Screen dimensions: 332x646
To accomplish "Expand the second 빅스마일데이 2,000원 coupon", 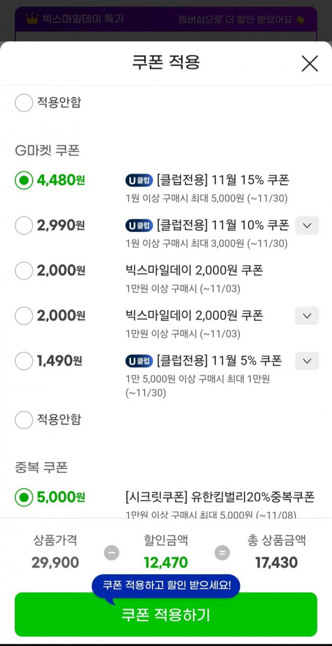I will 307,316.
